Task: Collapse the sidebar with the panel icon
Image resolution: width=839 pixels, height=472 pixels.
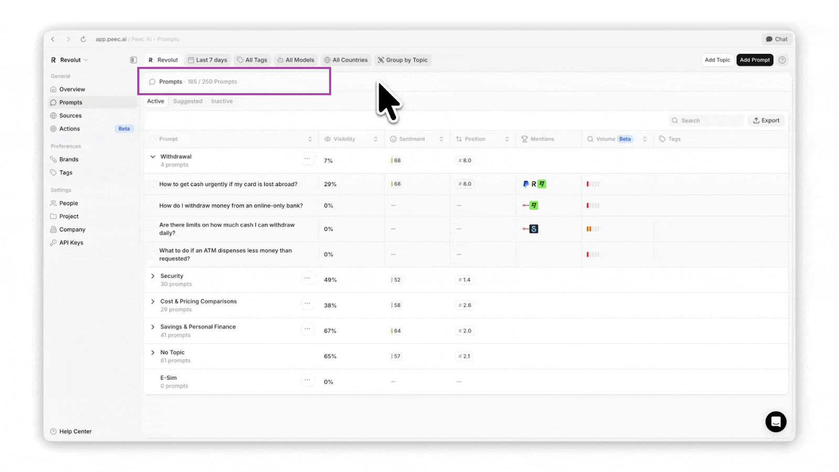Action: tap(133, 60)
